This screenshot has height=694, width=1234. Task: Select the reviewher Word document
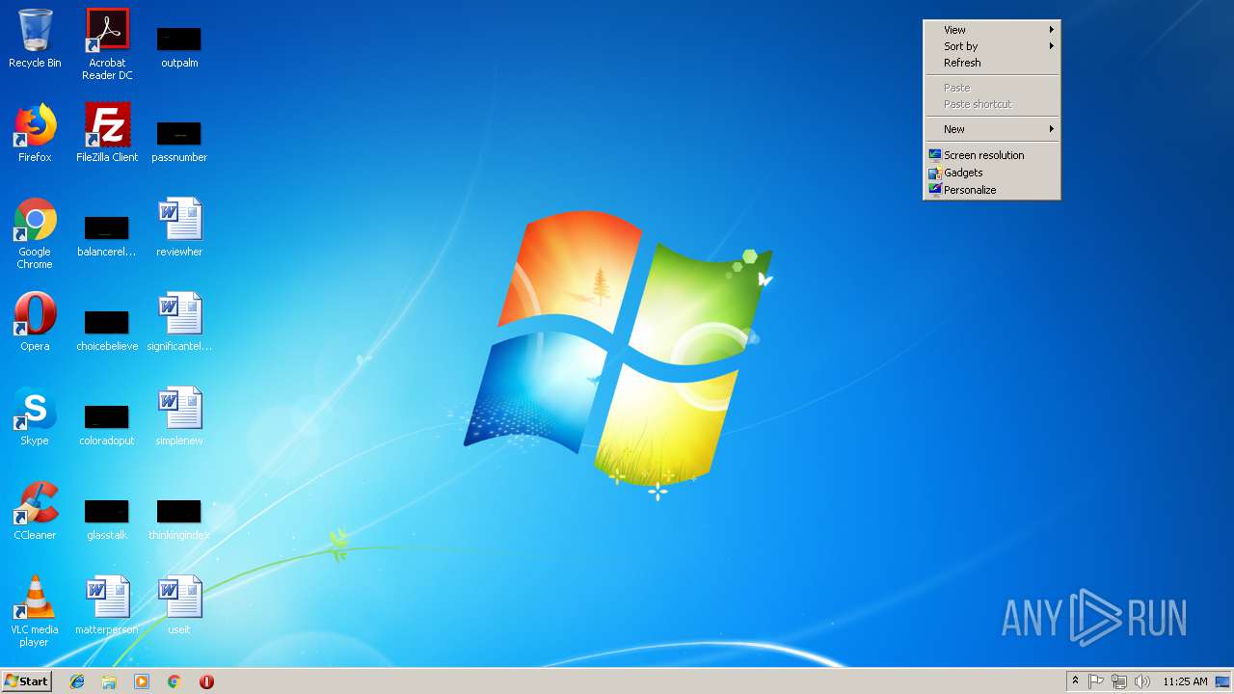point(179,227)
